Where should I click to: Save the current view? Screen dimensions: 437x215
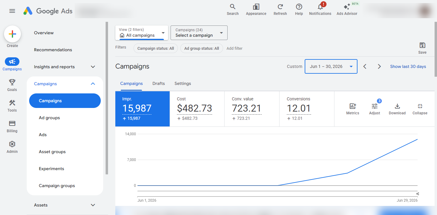tap(422, 48)
